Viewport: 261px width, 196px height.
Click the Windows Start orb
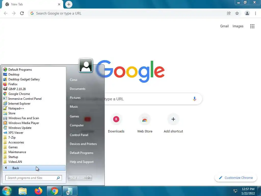pyautogui.click(x=6, y=191)
